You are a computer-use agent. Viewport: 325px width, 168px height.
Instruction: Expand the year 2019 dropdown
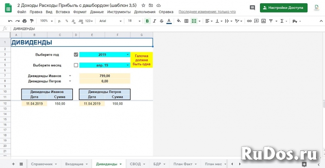(x=128, y=54)
